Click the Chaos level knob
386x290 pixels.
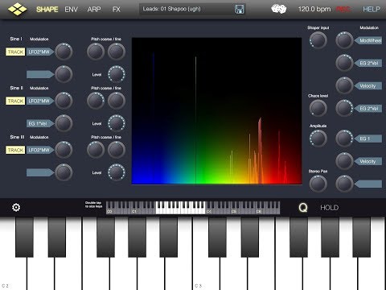[318, 108]
